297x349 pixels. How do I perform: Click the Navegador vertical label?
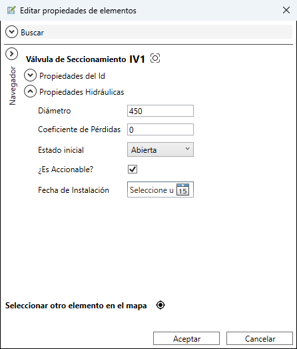coord(13,85)
